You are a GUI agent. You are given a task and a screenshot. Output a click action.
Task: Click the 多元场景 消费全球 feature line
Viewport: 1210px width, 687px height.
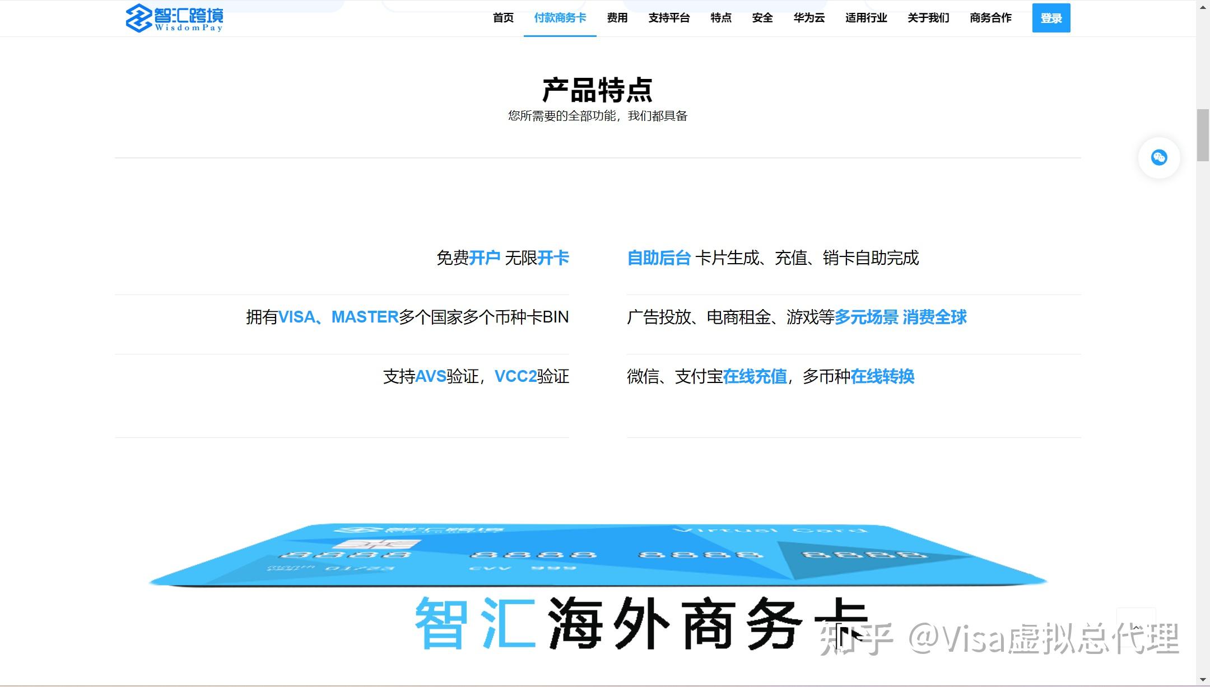click(797, 317)
